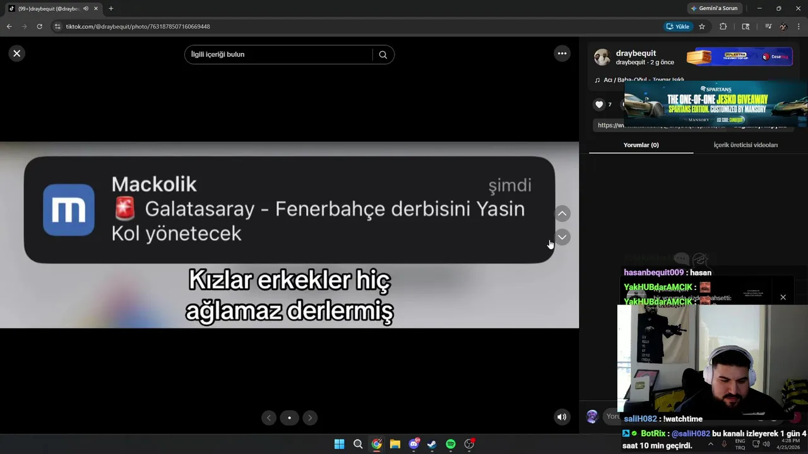Go to previous post with up chevron
Screen dimensions: 808x454
pyautogui.click(x=562, y=214)
